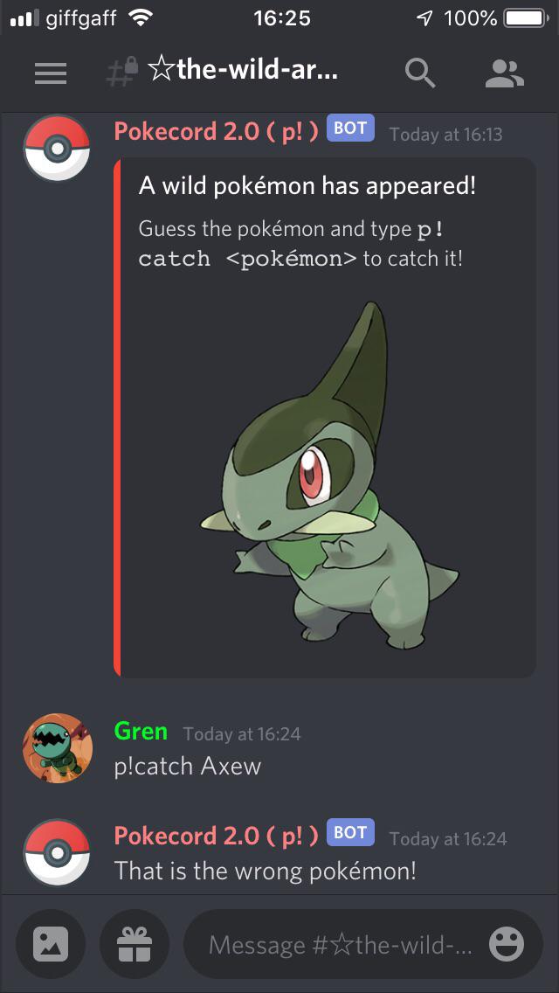Tap the battery indicator in status bar
This screenshot has width=559, height=993.
(526, 18)
